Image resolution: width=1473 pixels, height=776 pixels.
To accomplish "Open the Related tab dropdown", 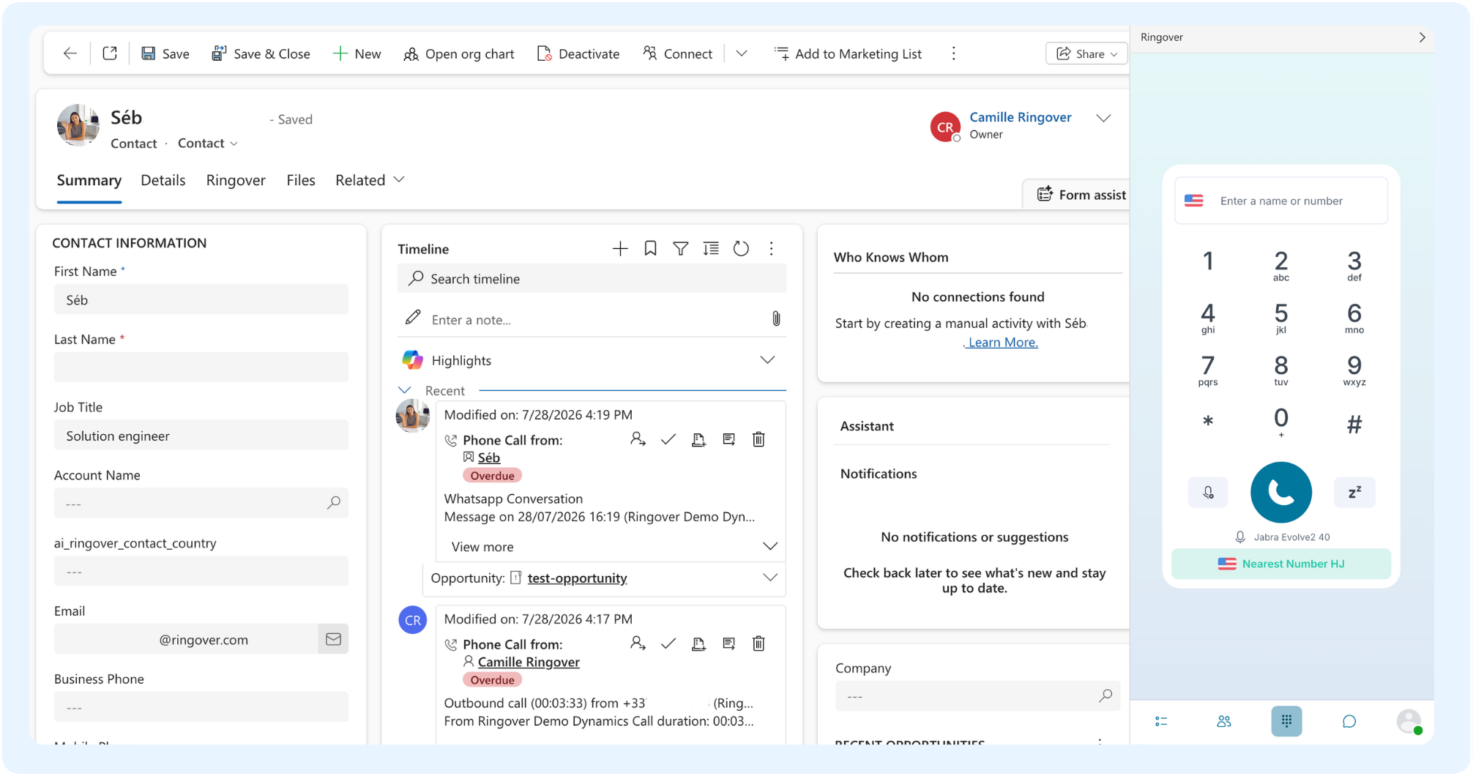I will click(x=370, y=180).
